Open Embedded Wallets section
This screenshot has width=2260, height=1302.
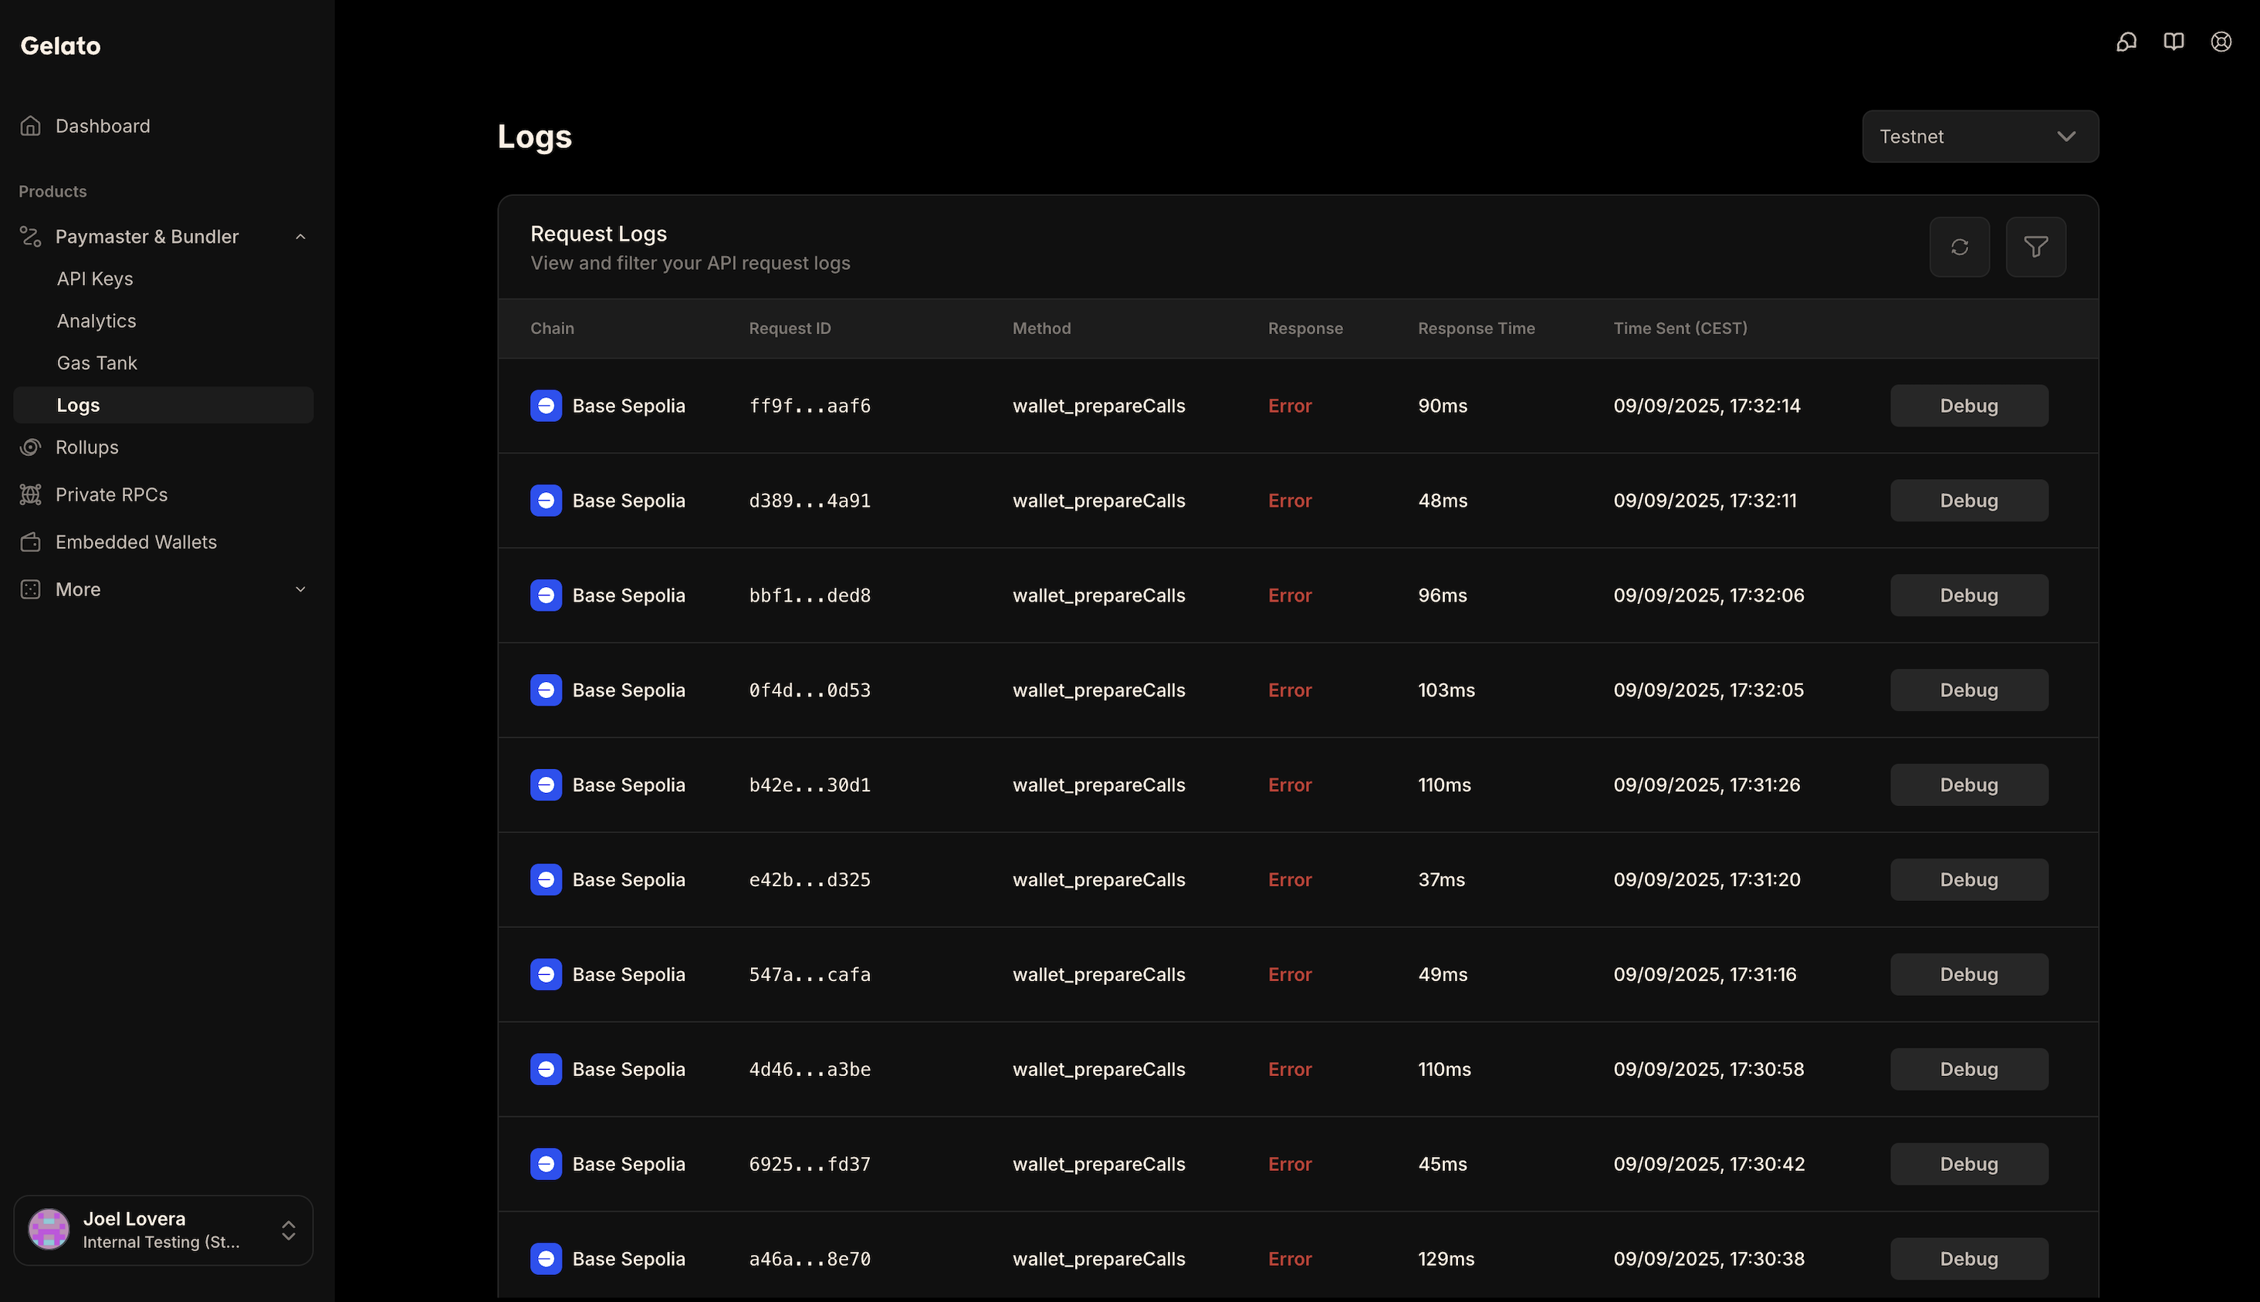[136, 542]
